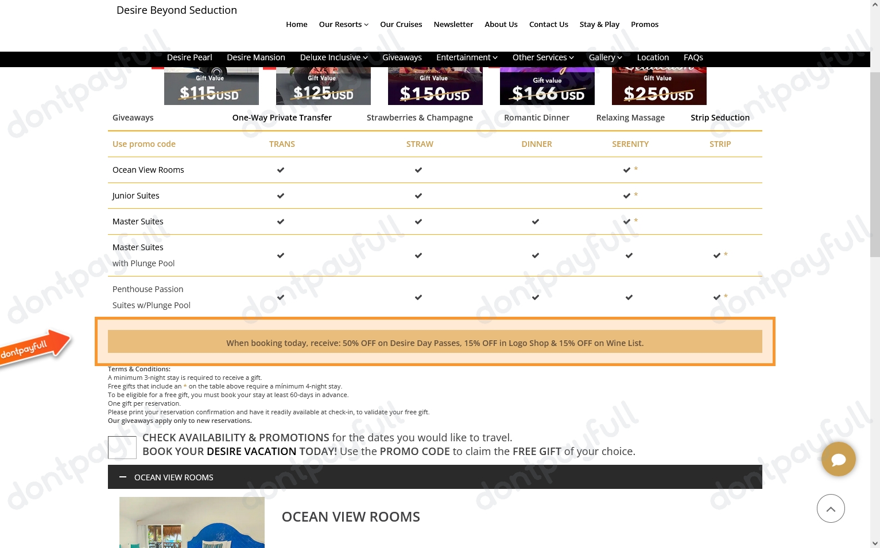Expand the Gallery dropdown
Screen dimensions: 880x548
(605, 57)
